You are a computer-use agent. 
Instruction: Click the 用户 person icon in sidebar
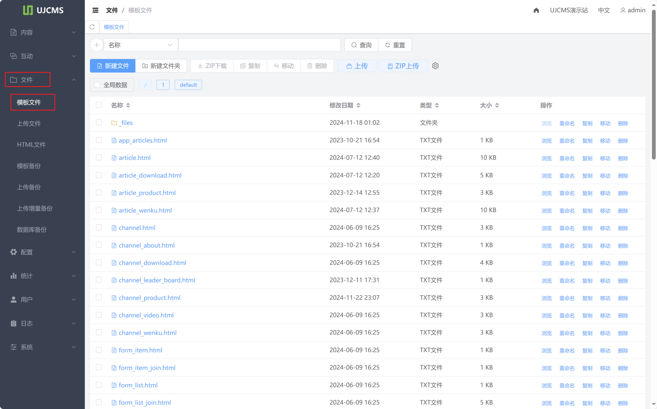click(x=14, y=300)
